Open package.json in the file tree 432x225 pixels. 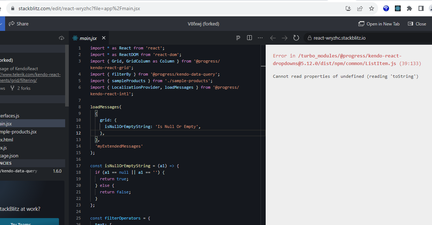(x=32, y=156)
